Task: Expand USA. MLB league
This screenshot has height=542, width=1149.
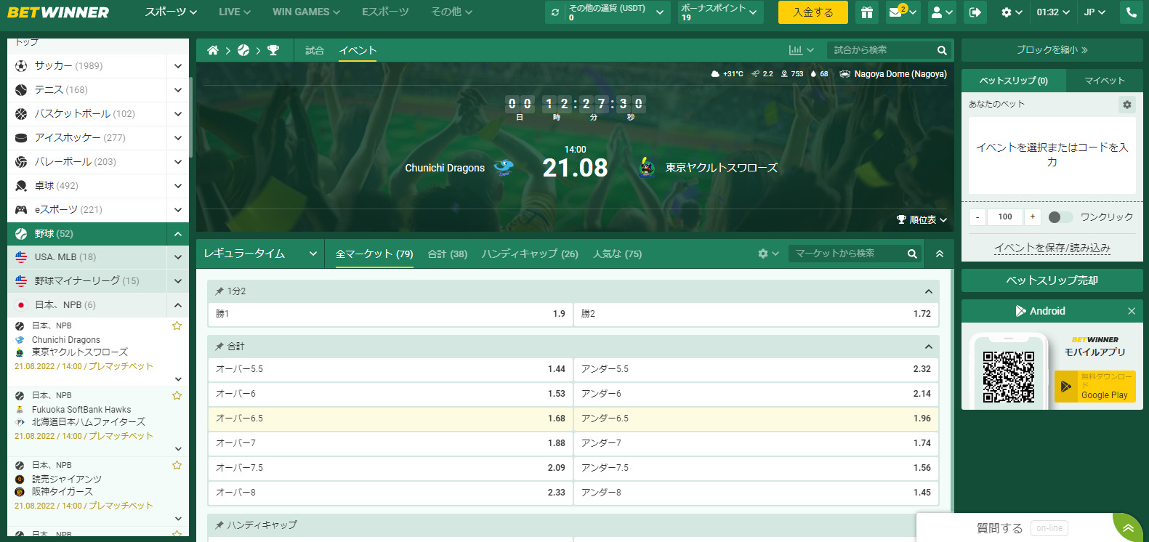Action: point(178,257)
